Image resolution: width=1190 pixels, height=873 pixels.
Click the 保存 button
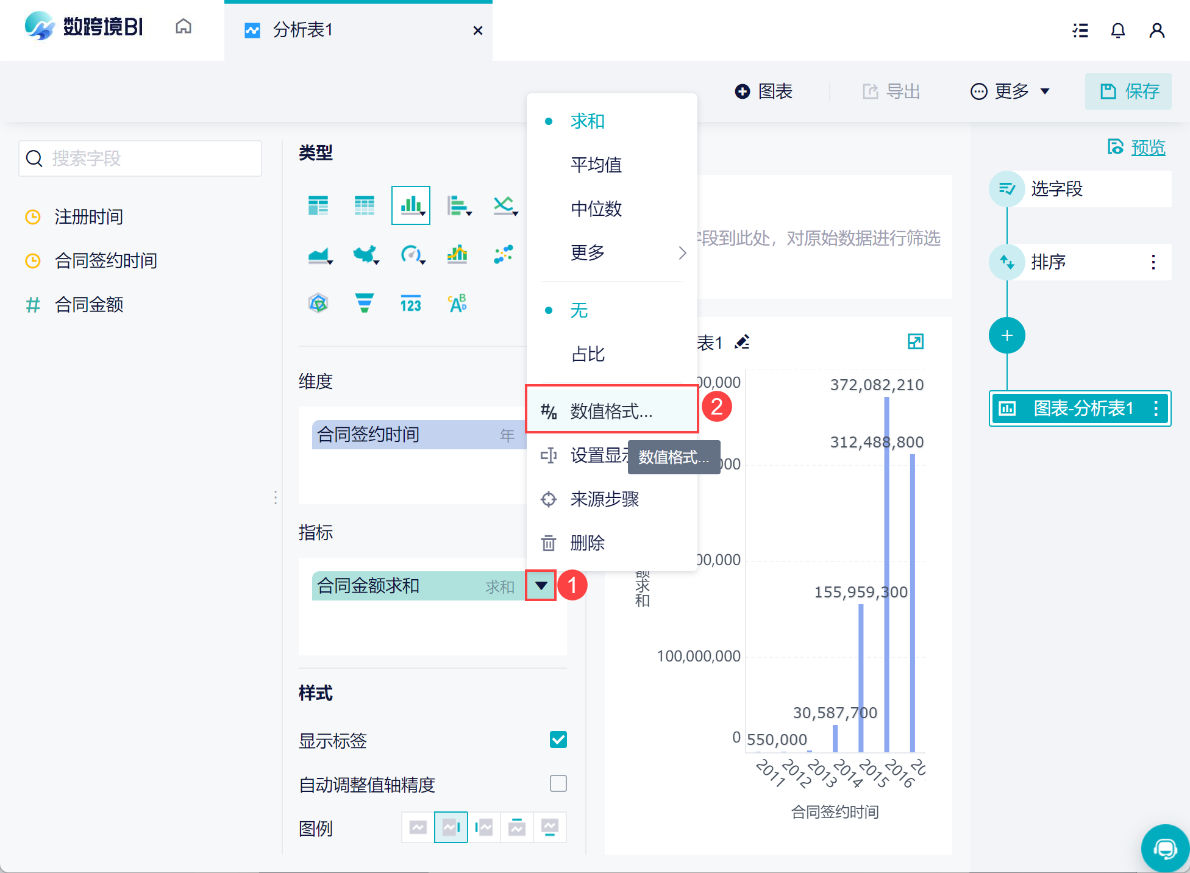point(1128,91)
